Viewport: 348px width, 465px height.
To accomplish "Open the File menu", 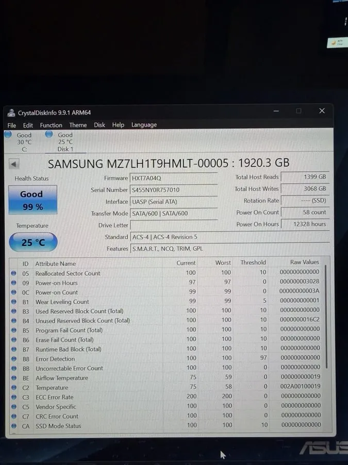I will tap(11, 125).
